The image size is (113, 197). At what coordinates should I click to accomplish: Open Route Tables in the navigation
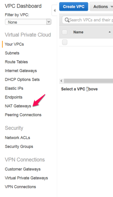pyautogui.click(x=16, y=62)
